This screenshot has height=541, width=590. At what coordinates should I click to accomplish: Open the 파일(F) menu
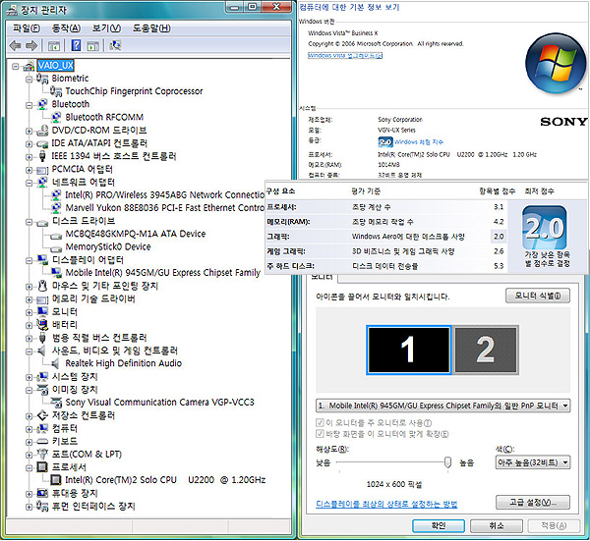[x=27, y=28]
